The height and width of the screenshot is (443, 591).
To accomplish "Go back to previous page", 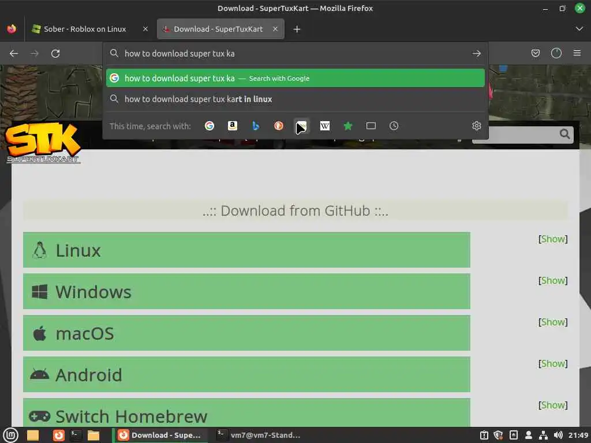I will [14, 54].
